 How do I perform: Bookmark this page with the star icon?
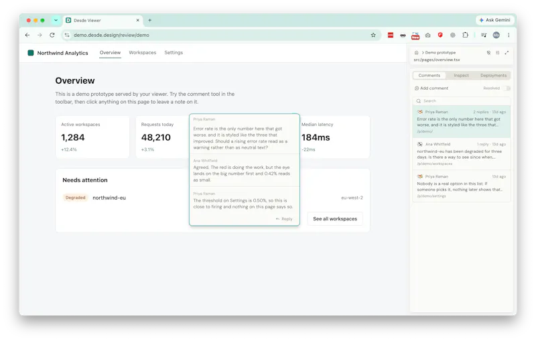pyautogui.click(x=373, y=35)
